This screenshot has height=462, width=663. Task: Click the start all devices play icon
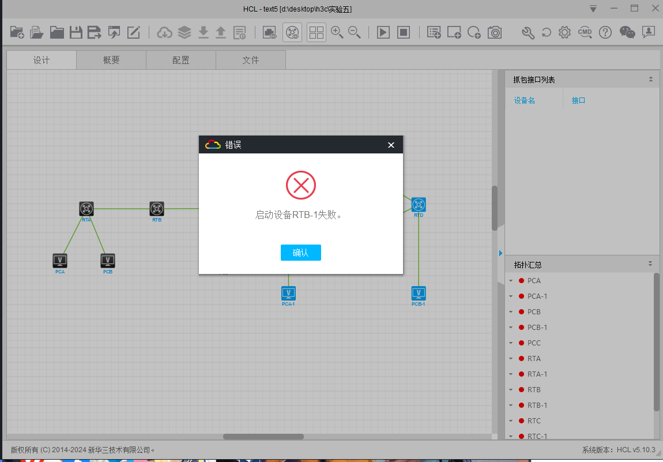[383, 32]
